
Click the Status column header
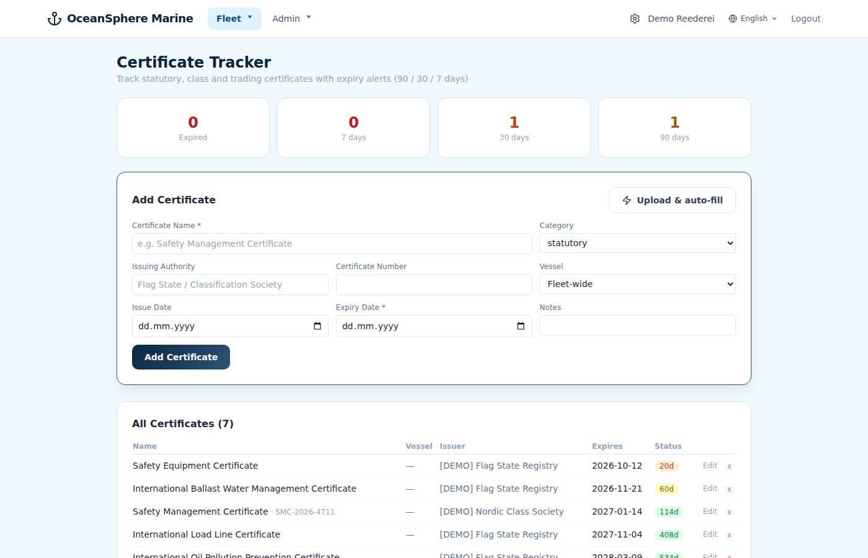tap(668, 446)
